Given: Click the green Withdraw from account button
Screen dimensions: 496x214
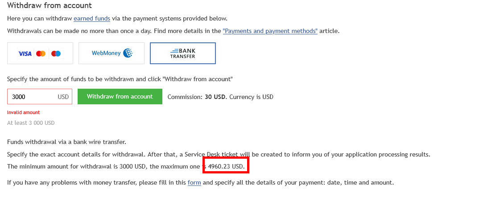Looking at the screenshot, I should click(120, 96).
